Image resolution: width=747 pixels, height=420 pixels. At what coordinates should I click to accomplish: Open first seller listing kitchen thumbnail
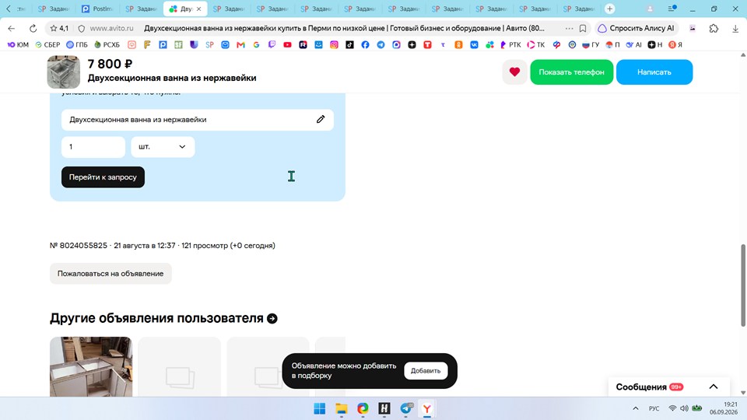pyautogui.click(x=91, y=366)
